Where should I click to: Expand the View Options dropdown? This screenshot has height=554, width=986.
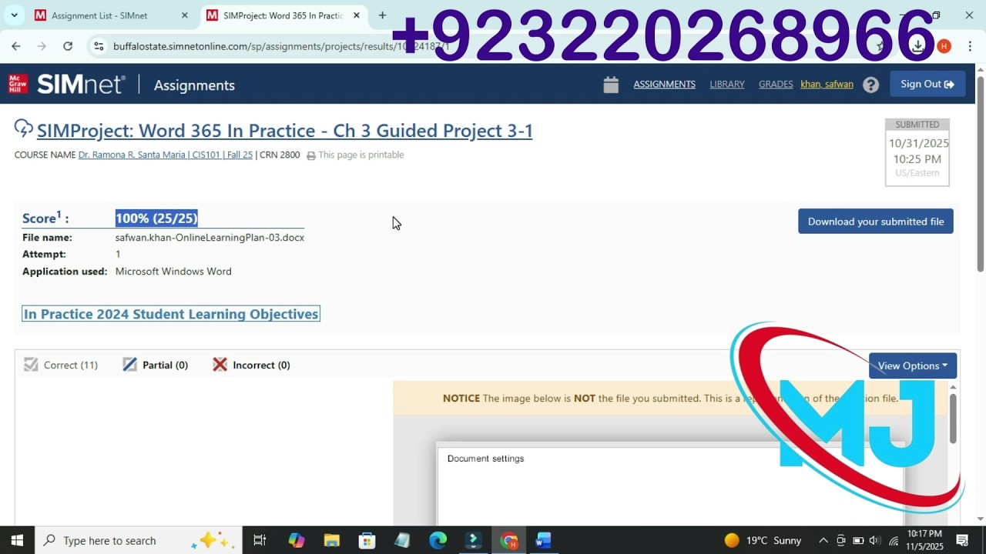pos(913,365)
